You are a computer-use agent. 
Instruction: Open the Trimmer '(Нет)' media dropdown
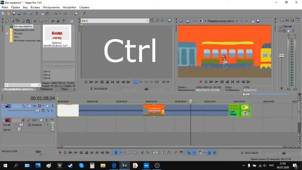(115, 21)
